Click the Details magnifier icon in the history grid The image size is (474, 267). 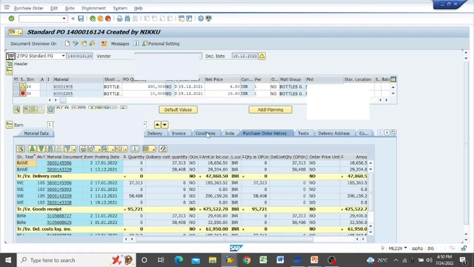tap(20, 149)
